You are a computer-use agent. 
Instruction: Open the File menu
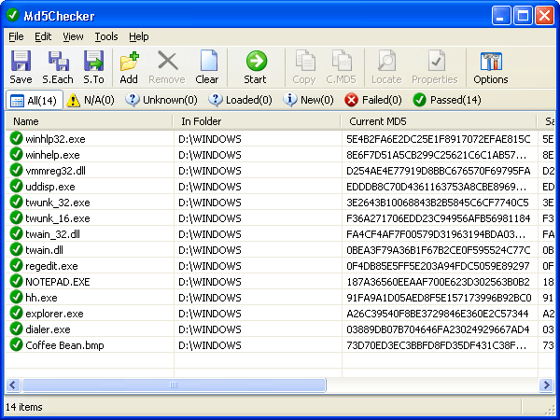click(16, 36)
